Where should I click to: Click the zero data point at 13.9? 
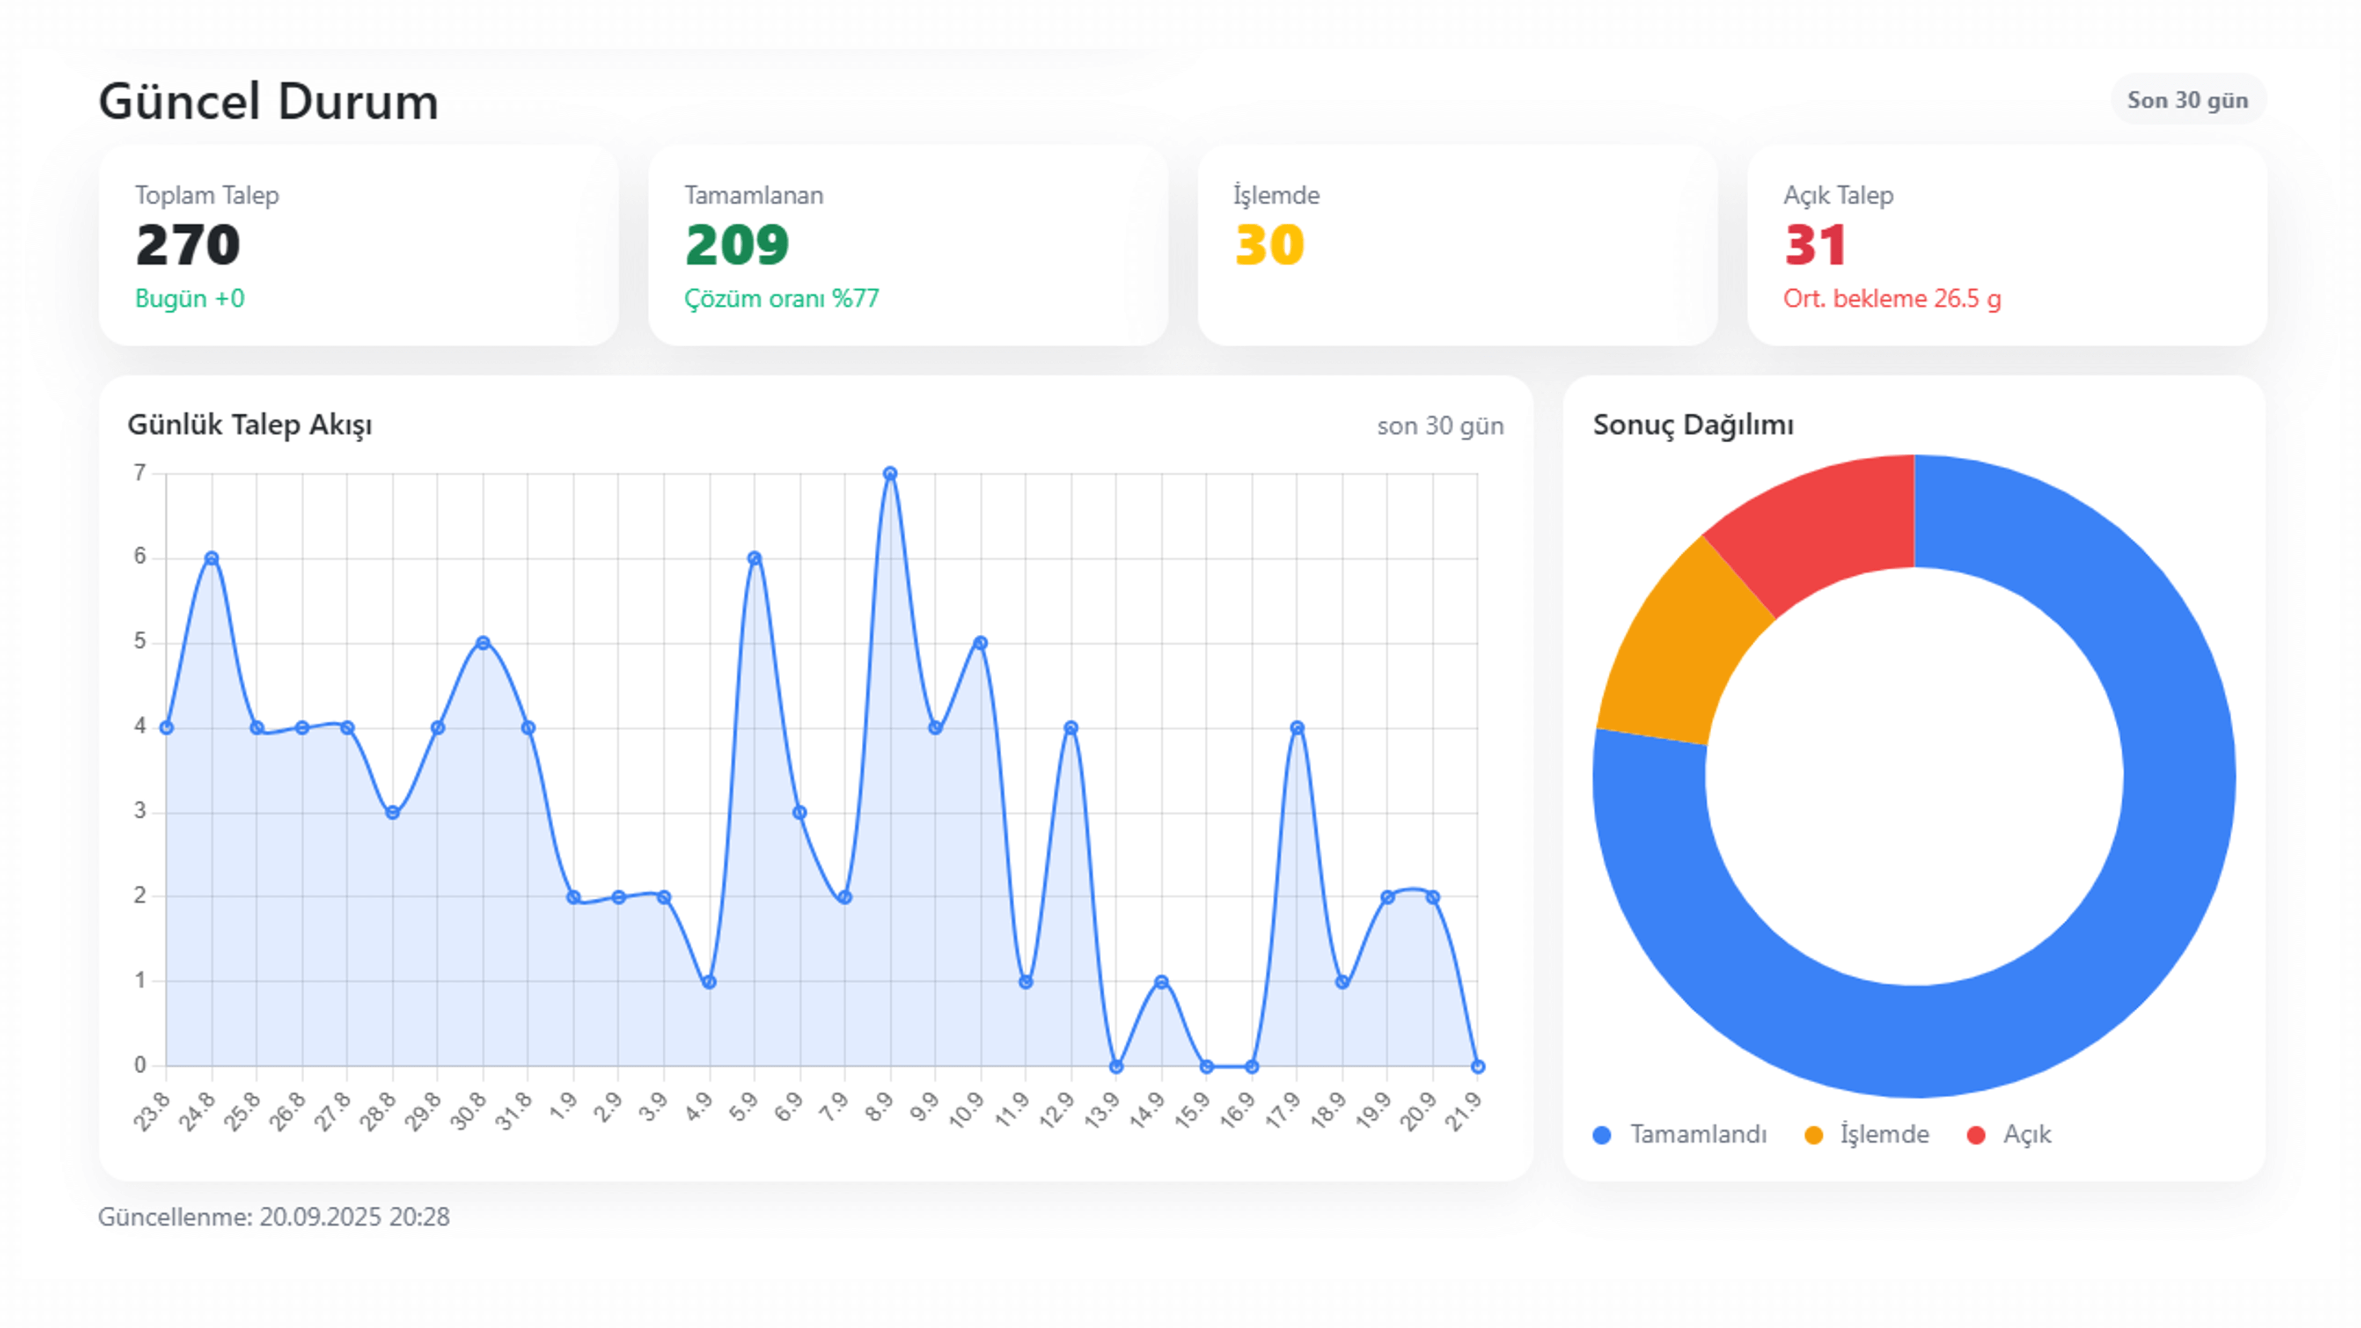click(1116, 1067)
